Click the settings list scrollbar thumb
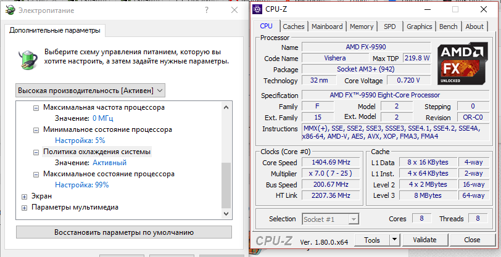Viewport: 501px width, 257px height. point(226,185)
